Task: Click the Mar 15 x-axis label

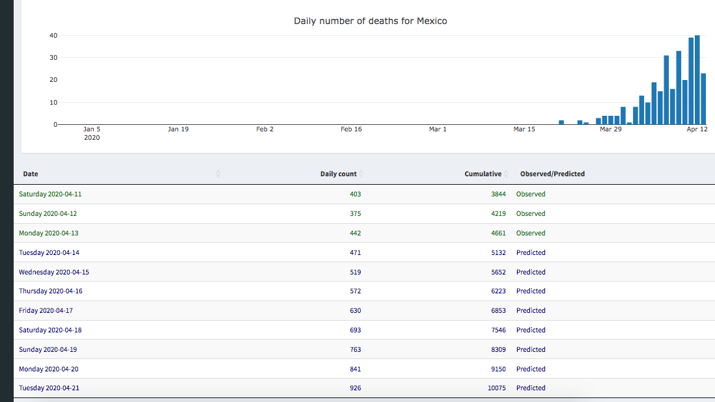Action: [x=524, y=129]
